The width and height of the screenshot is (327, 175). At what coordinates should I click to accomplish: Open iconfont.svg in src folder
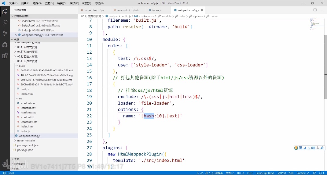coord(28,112)
